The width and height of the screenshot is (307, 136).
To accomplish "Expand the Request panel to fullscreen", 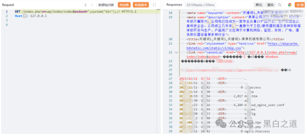I will (x=154, y=5).
